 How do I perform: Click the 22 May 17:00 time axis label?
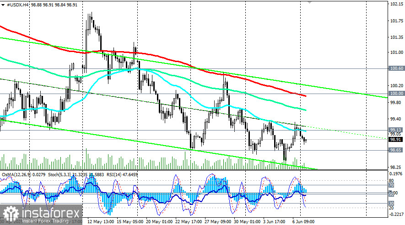coord(188,222)
